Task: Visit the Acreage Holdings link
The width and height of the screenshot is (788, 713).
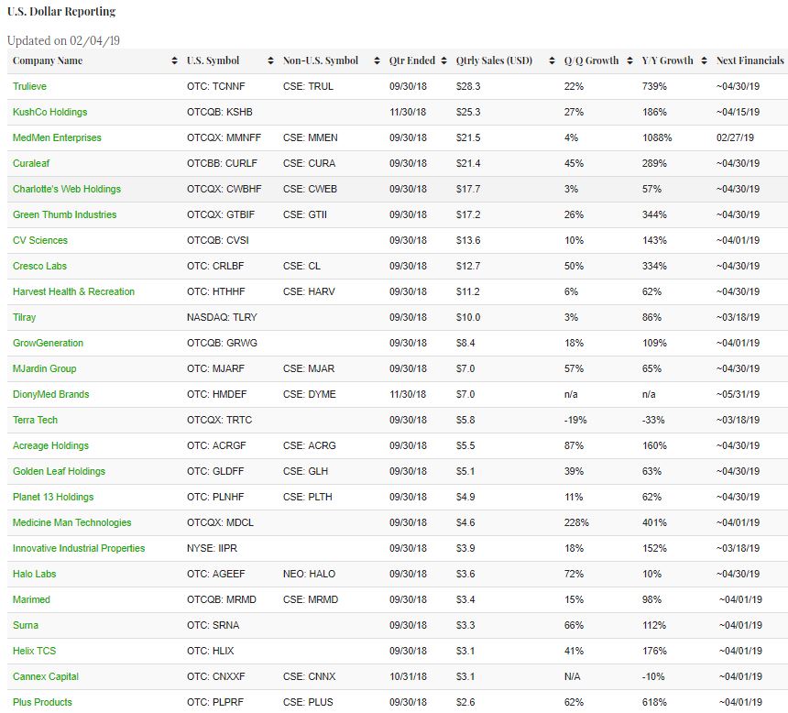Action: (50, 445)
